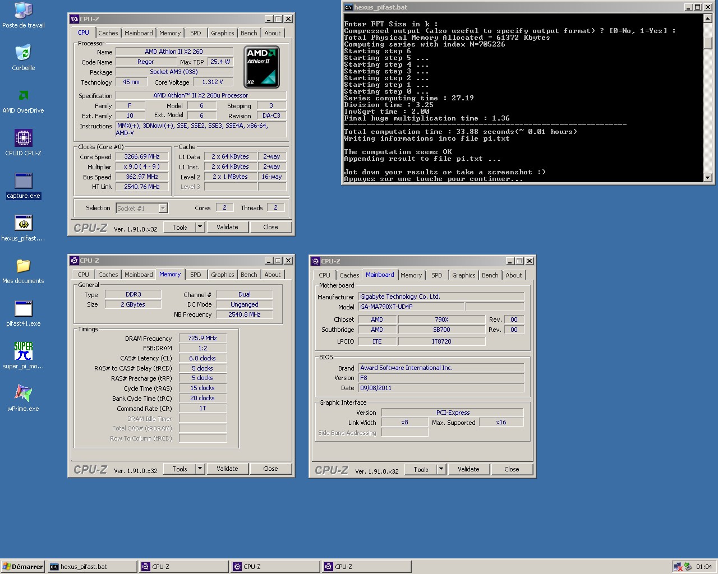Expand Tools dropdown arrow in Mainboard window
The height and width of the screenshot is (574, 718).
pos(441,469)
